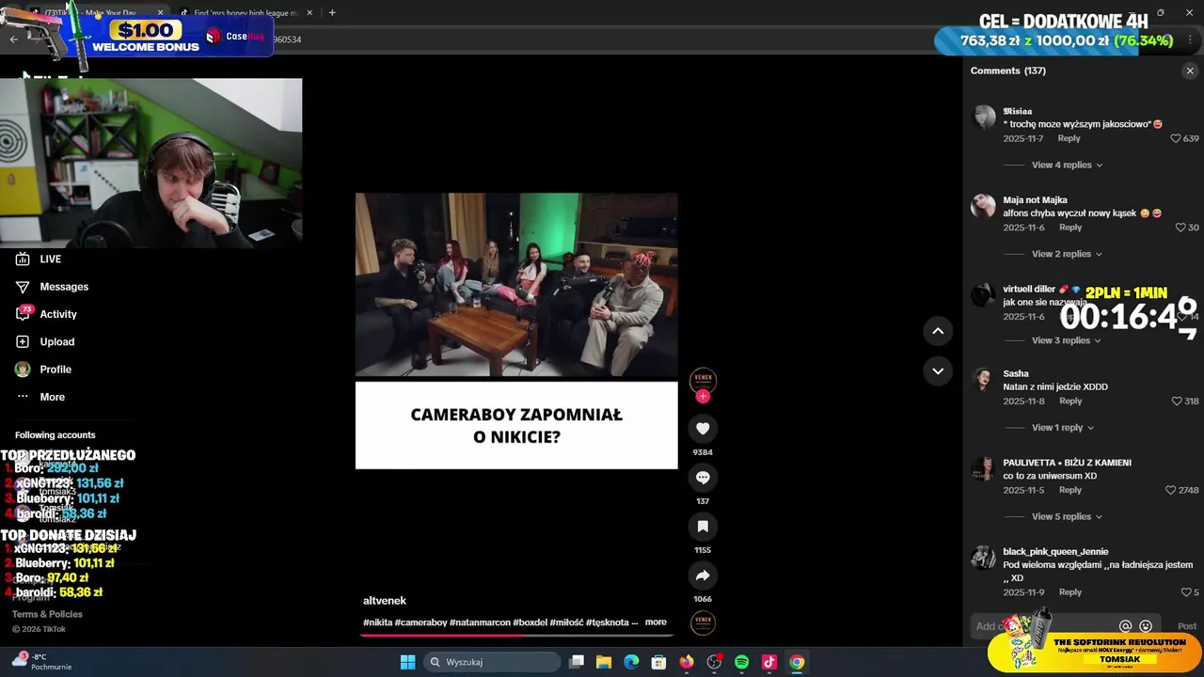Close the Comments panel
1204x677 pixels.
[1190, 71]
